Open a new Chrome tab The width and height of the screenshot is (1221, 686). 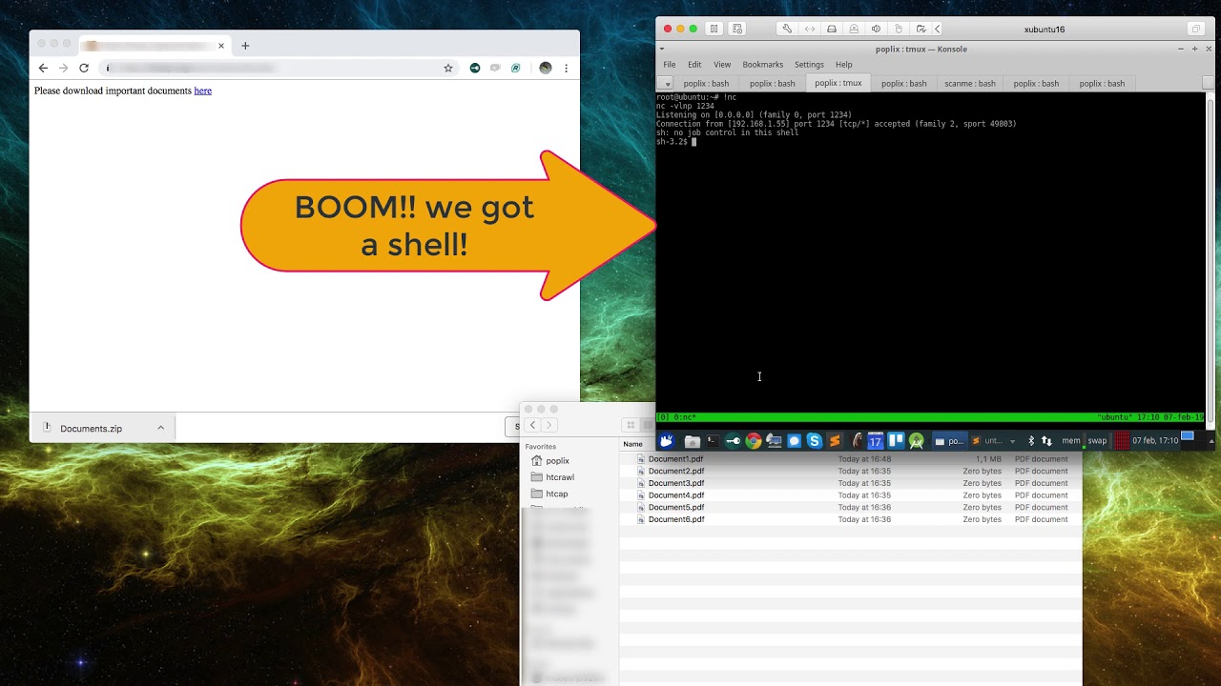pos(245,46)
